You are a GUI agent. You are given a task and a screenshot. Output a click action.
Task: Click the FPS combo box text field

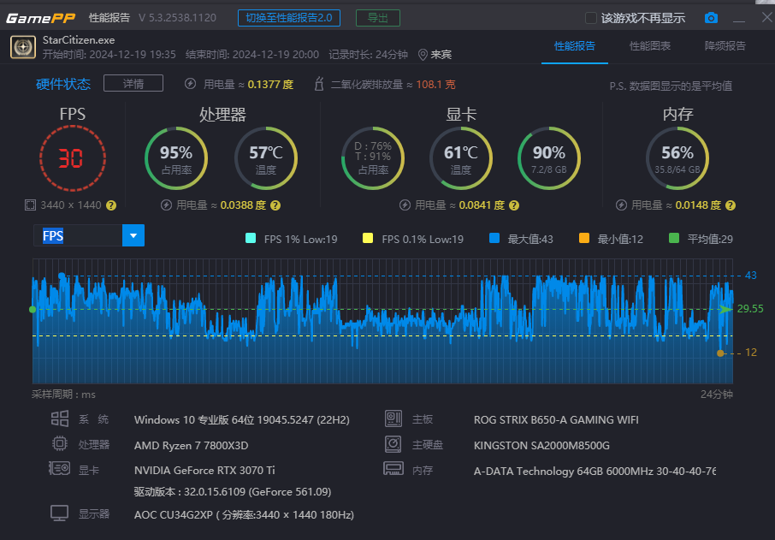tap(77, 235)
